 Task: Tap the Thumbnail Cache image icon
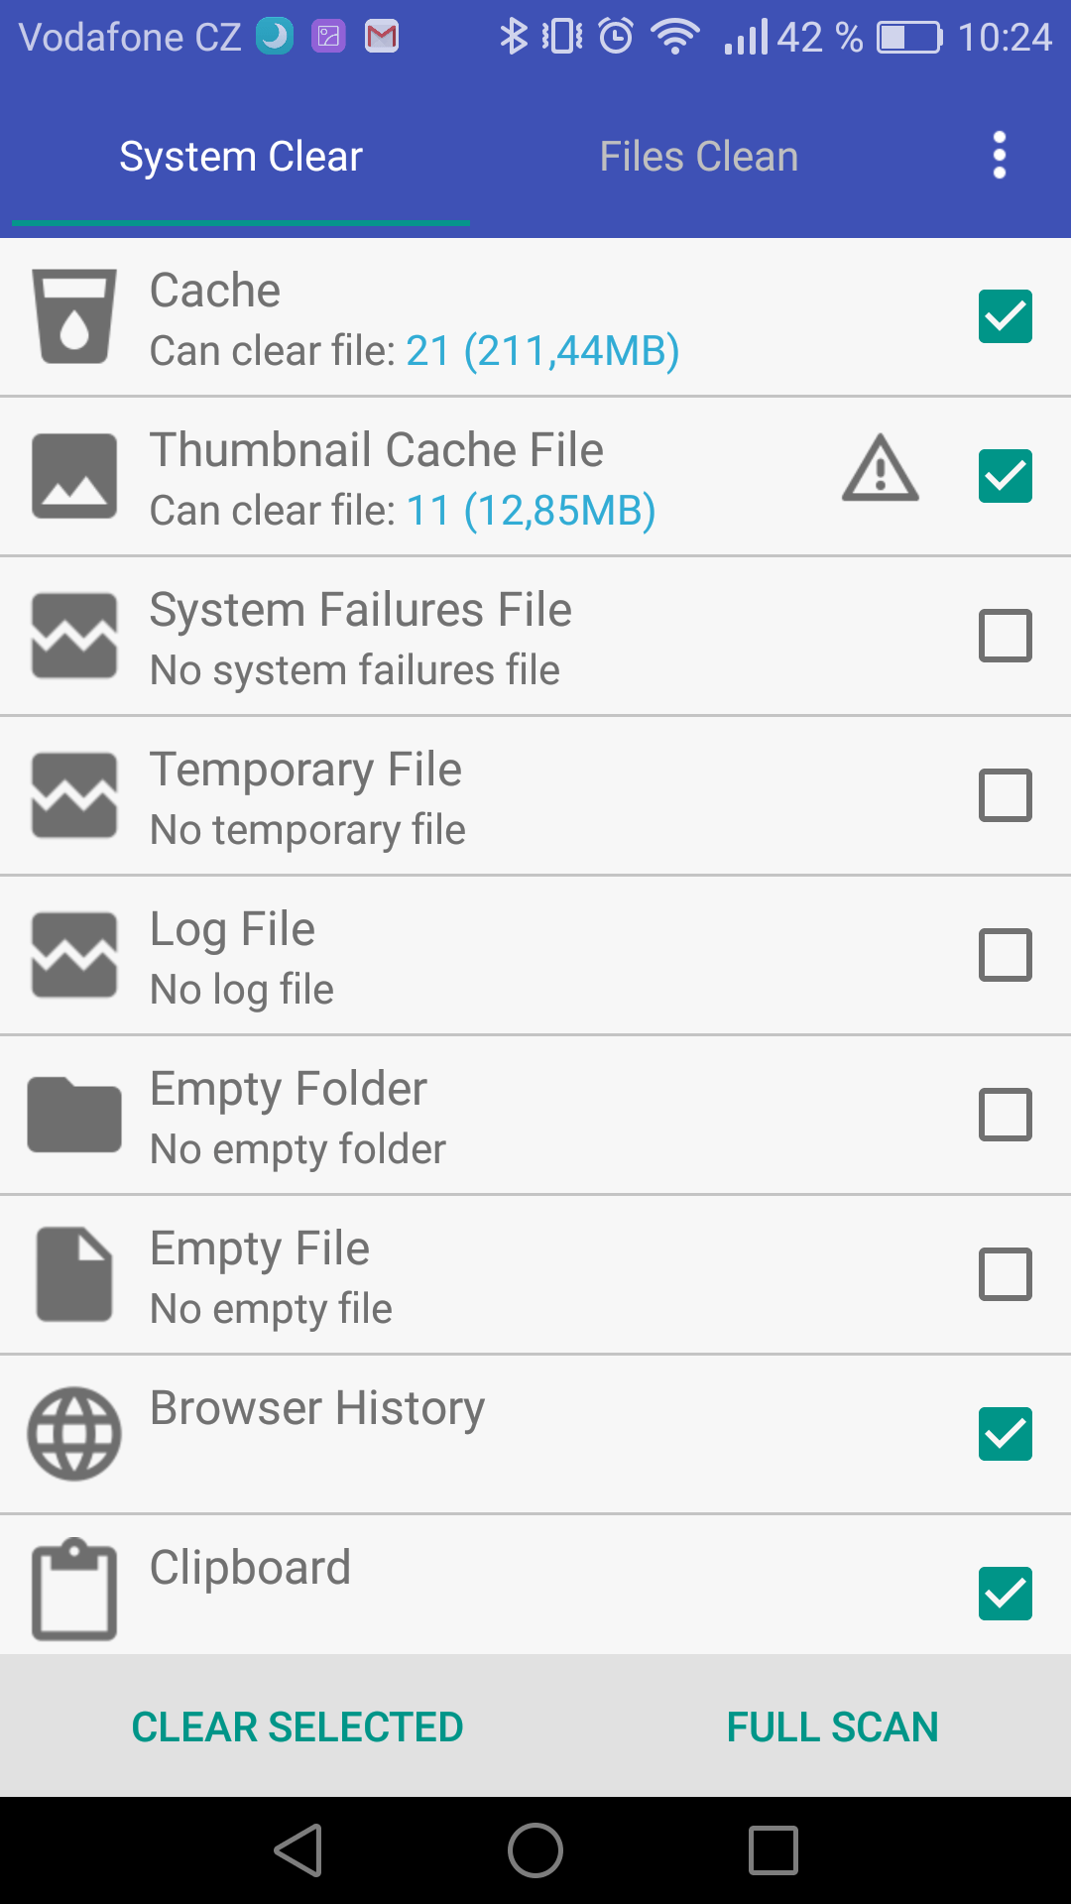(x=74, y=476)
